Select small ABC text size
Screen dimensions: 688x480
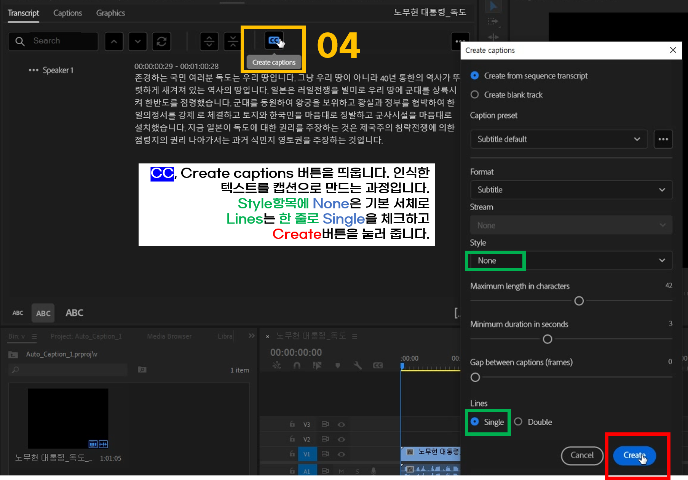pos(18,313)
